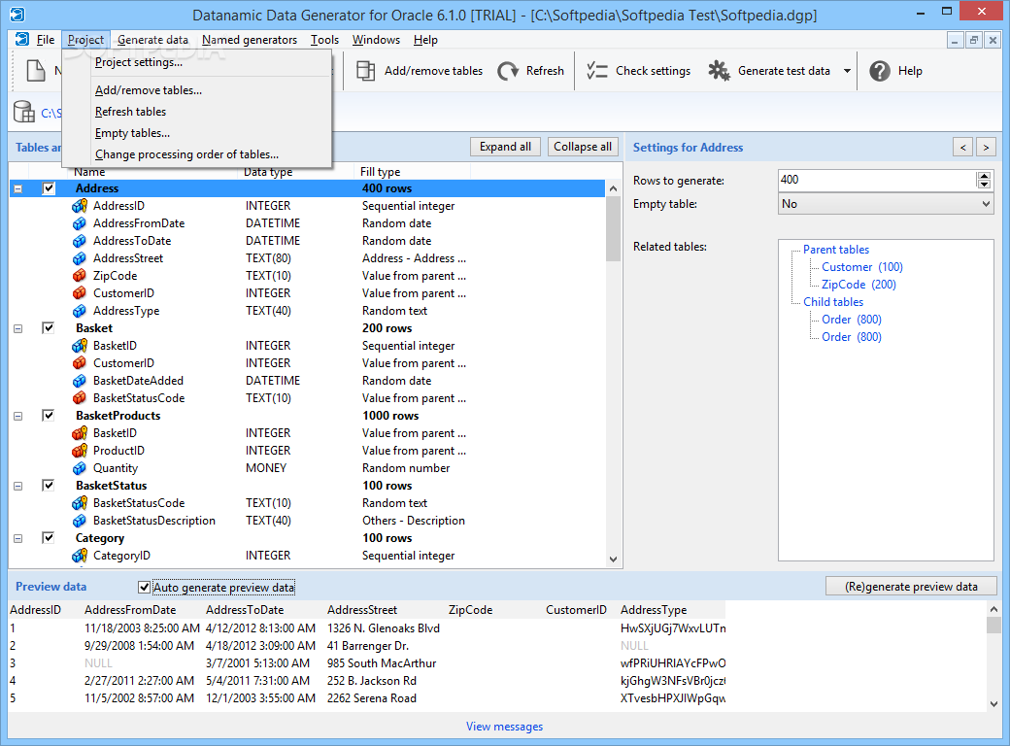Decrease Rows to generate with down arrow

[984, 185]
